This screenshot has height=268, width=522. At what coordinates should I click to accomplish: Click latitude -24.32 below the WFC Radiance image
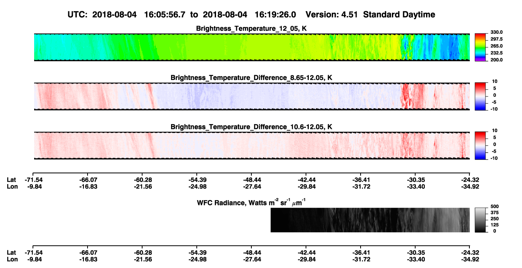point(470,252)
